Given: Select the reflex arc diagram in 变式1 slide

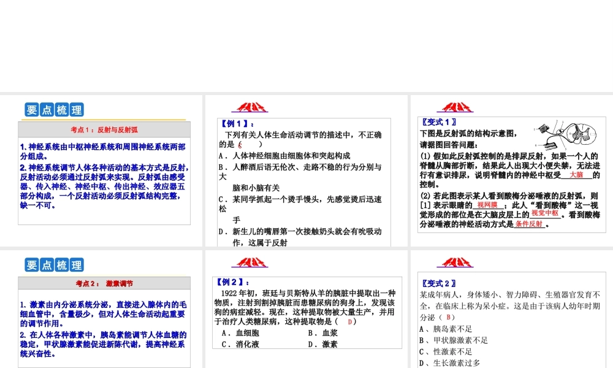Looking at the screenshot, I should click(x=566, y=134).
